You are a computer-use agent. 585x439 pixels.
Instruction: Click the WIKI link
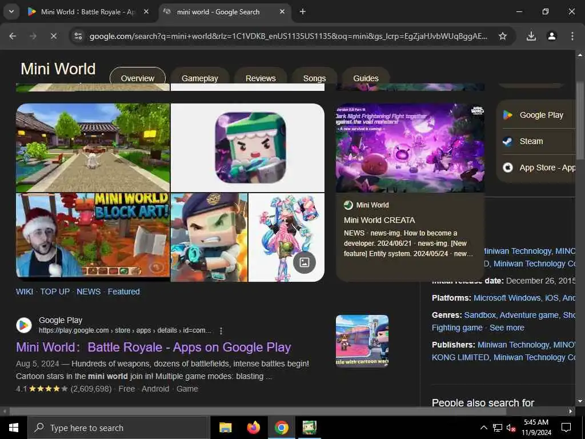[x=24, y=292]
